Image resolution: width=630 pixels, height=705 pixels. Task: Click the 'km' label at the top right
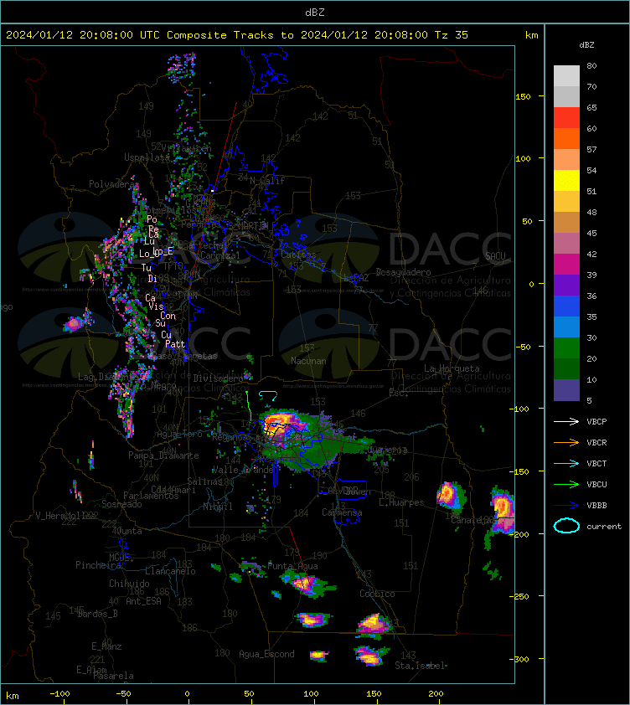pos(531,34)
